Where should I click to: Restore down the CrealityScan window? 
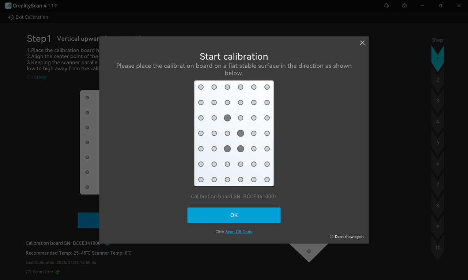[441, 6]
